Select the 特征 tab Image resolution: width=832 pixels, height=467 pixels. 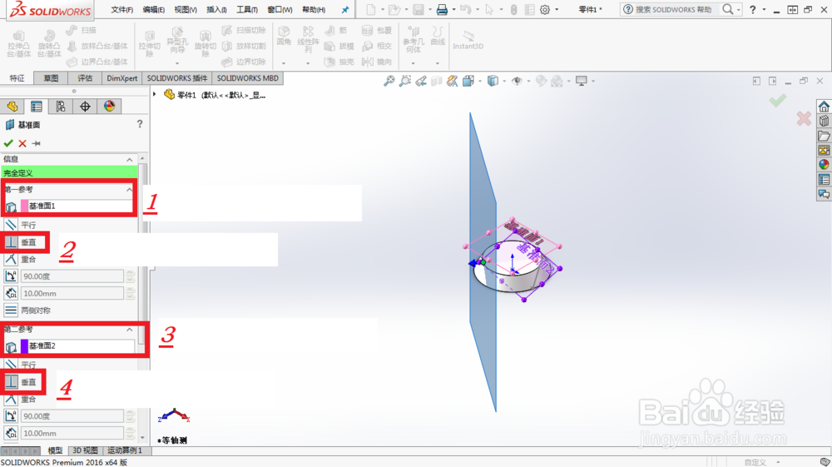click(17, 78)
